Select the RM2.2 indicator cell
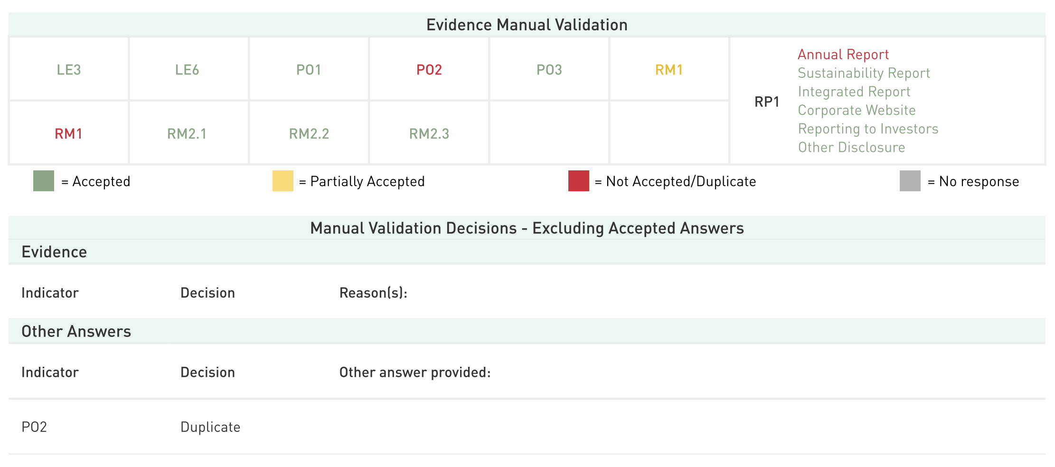 309,134
